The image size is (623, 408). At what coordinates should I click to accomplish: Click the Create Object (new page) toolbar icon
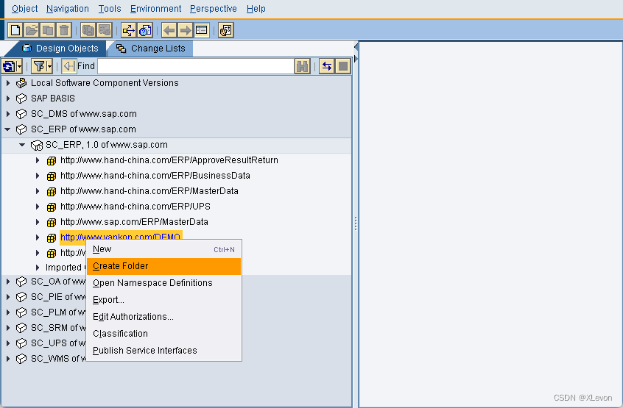click(x=15, y=30)
